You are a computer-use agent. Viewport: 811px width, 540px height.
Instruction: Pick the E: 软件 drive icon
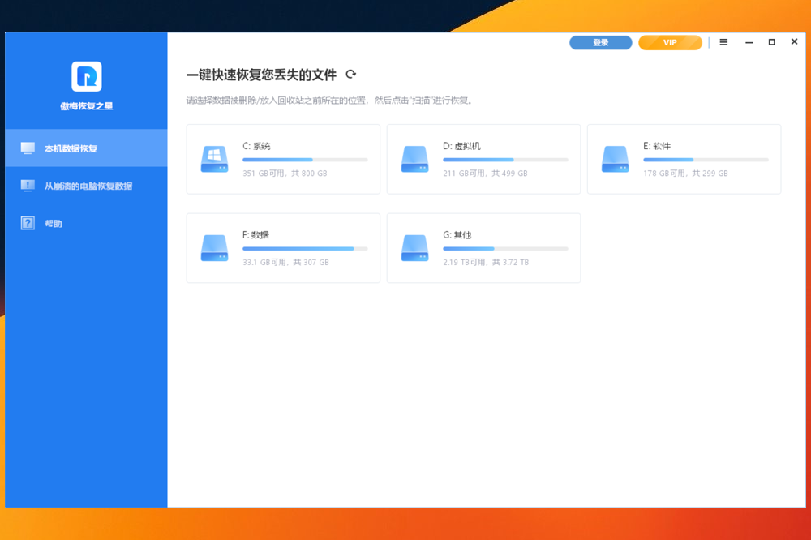click(616, 159)
